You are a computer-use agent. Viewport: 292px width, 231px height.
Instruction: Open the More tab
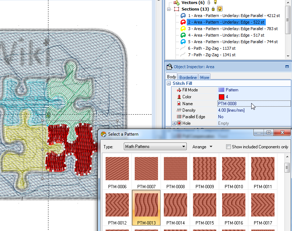point(205,77)
